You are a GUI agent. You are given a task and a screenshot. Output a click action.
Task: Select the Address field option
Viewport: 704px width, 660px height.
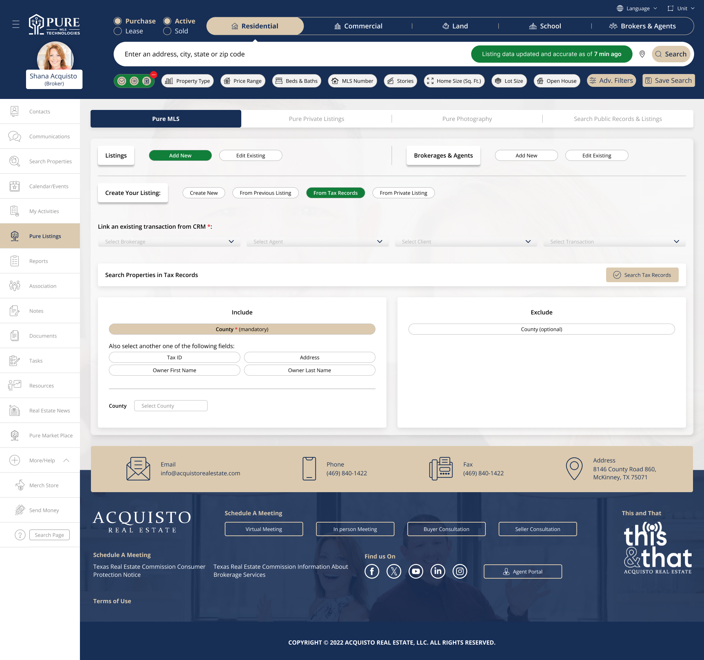tap(309, 357)
